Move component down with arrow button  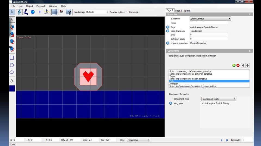click(247, 65)
